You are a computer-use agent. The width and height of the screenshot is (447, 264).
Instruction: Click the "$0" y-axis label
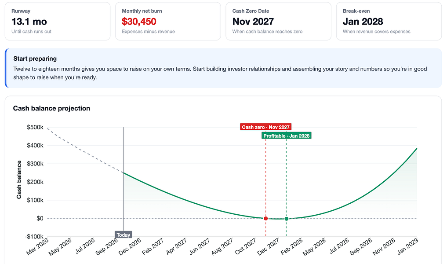point(40,218)
